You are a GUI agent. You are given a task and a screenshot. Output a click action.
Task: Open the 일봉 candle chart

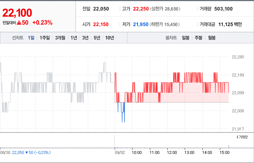[185, 38]
